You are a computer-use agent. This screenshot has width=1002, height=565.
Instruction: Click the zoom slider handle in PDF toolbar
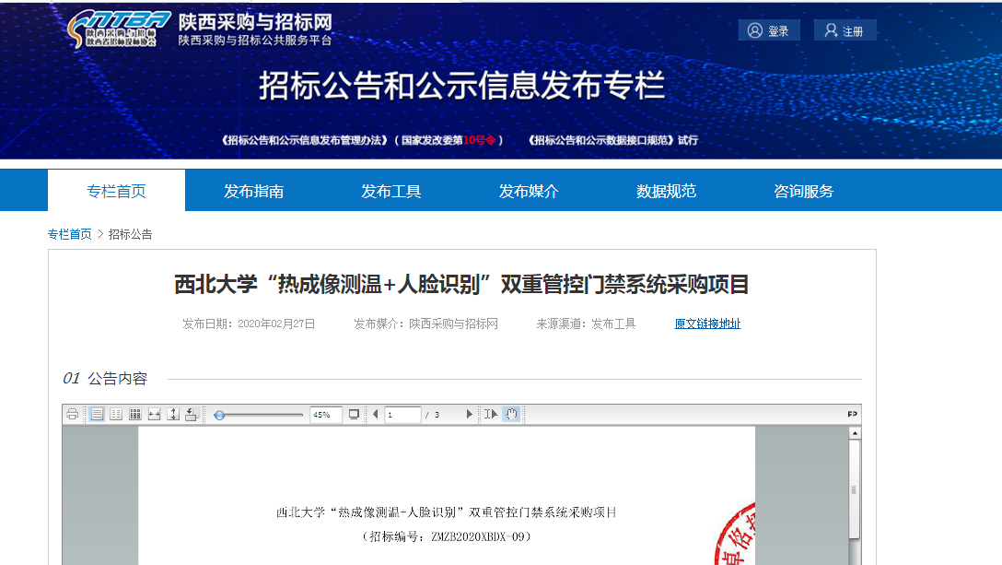pyautogui.click(x=219, y=416)
